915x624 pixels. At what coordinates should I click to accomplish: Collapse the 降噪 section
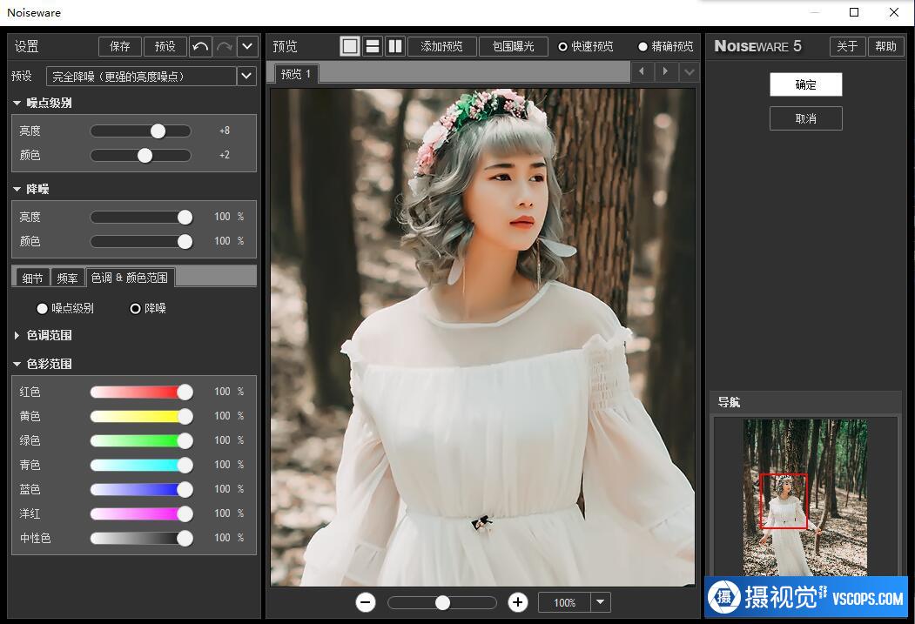17,189
